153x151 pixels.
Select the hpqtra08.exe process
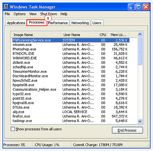[71, 103]
